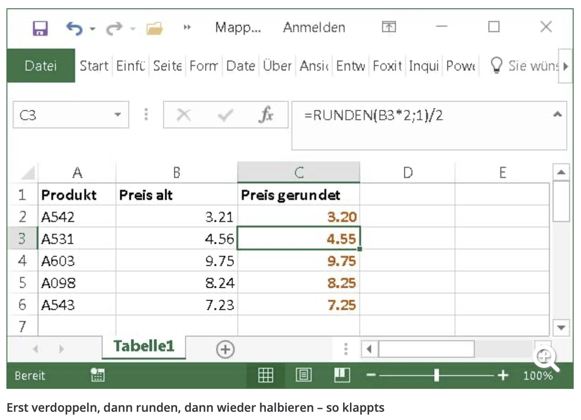Click the Anmelden sign-in button

(314, 27)
